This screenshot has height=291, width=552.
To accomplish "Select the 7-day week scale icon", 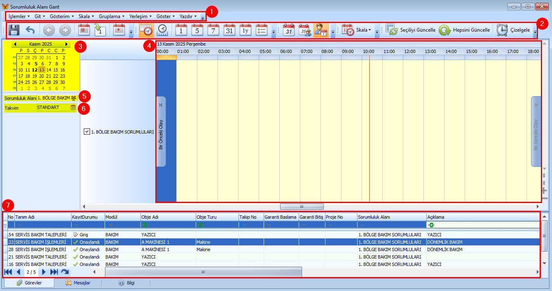I will point(213,30).
